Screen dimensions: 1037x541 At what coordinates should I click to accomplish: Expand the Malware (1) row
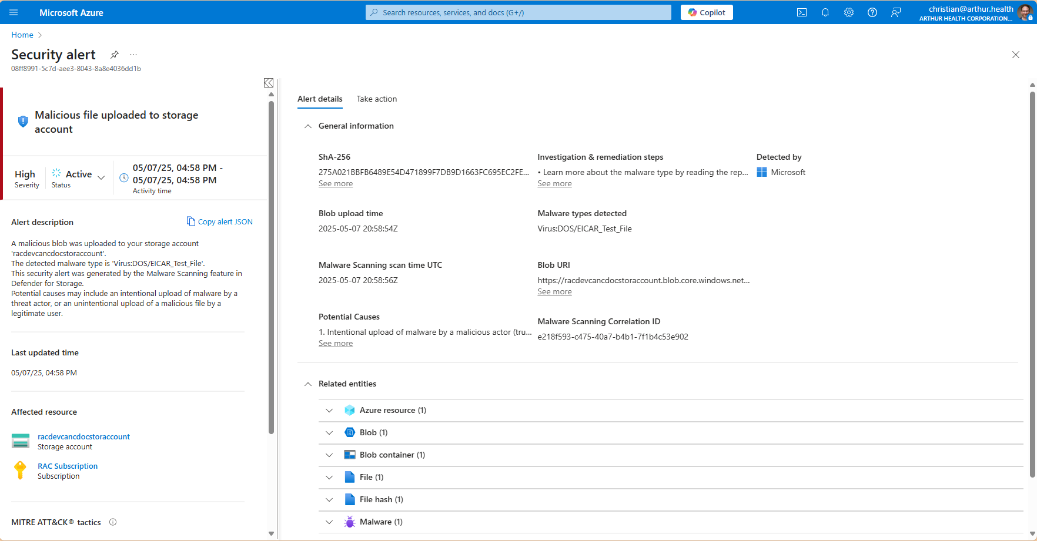(x=329, y=522)
